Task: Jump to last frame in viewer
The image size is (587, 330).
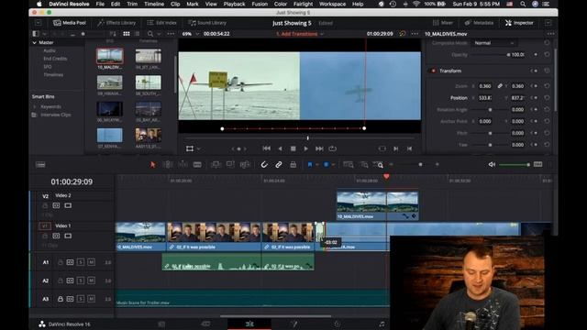Action: click(319, 148)
